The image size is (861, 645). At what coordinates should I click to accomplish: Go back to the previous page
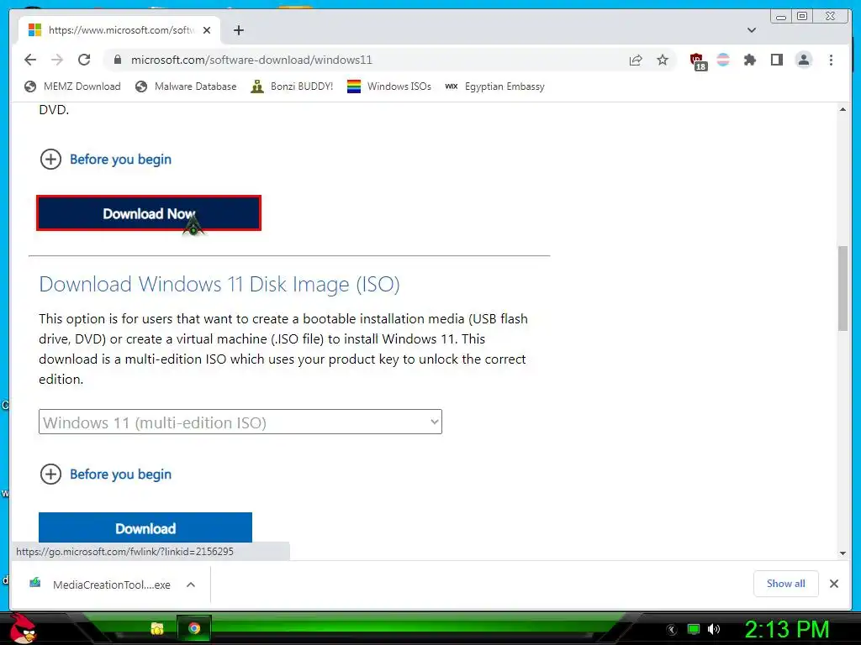(30, 60)
